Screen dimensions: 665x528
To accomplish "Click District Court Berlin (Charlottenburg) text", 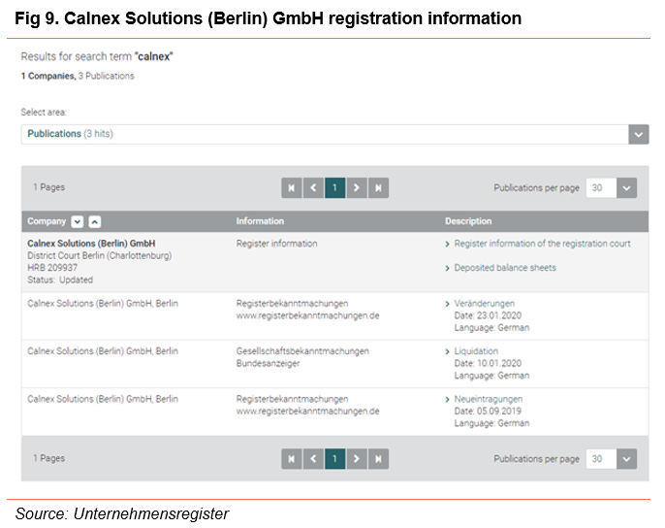I will click(100, 255).
